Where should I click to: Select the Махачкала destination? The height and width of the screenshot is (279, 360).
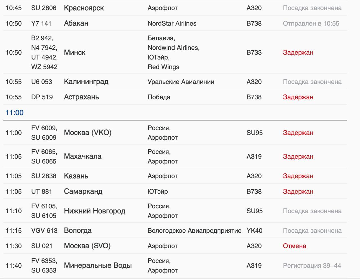tap(83, 156)
